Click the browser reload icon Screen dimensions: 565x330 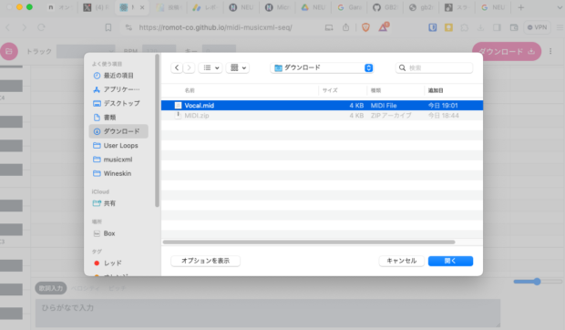[x=41, y=27]
